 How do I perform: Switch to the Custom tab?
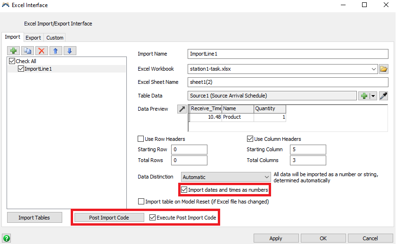[55, 38]
